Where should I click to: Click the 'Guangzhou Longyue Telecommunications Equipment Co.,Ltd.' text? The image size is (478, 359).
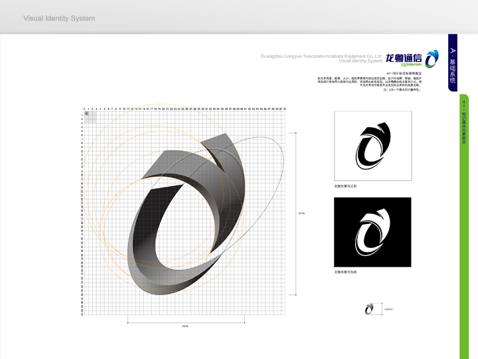point(321,56)
